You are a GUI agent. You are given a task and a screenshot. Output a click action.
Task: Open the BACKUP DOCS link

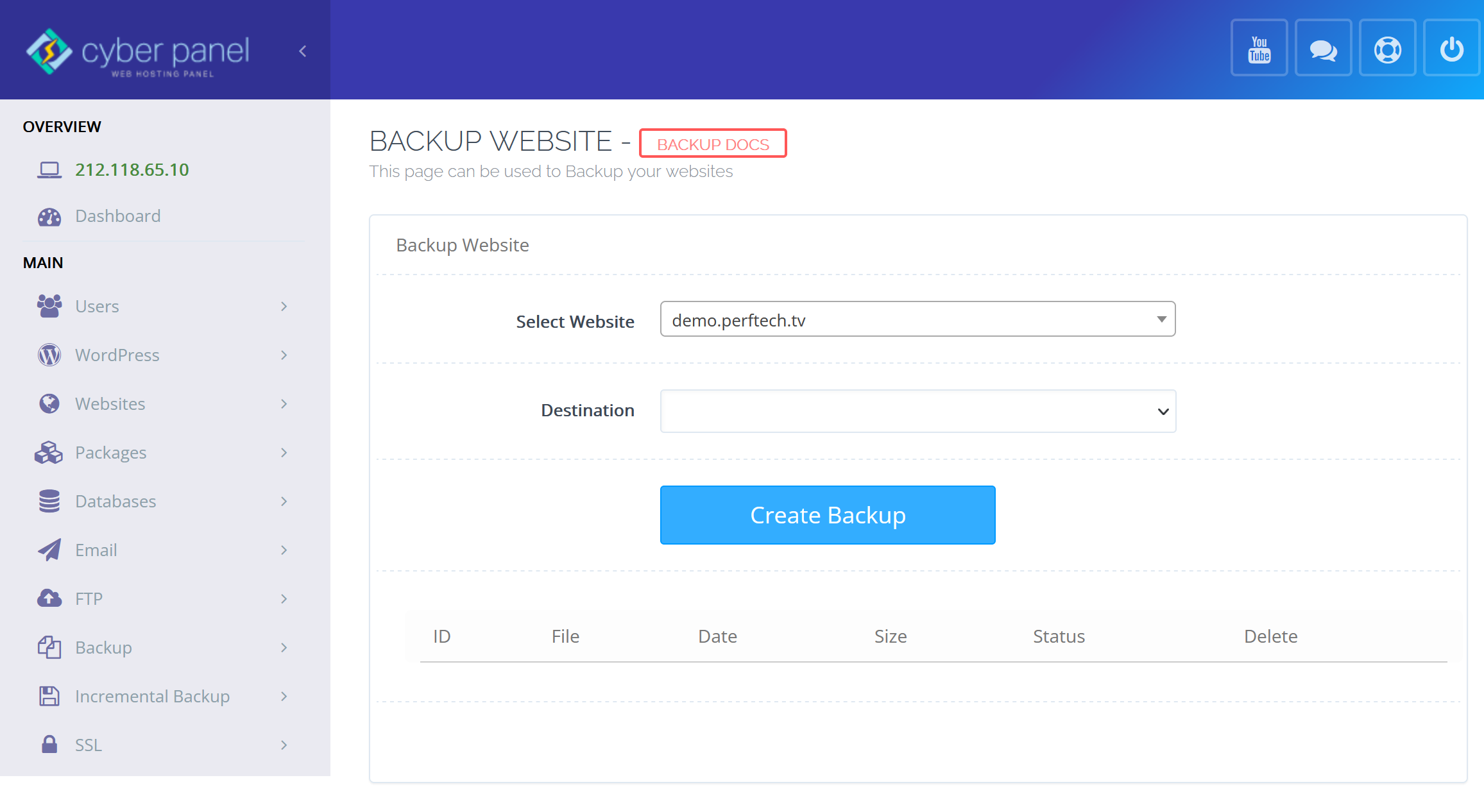pos(713,144)
